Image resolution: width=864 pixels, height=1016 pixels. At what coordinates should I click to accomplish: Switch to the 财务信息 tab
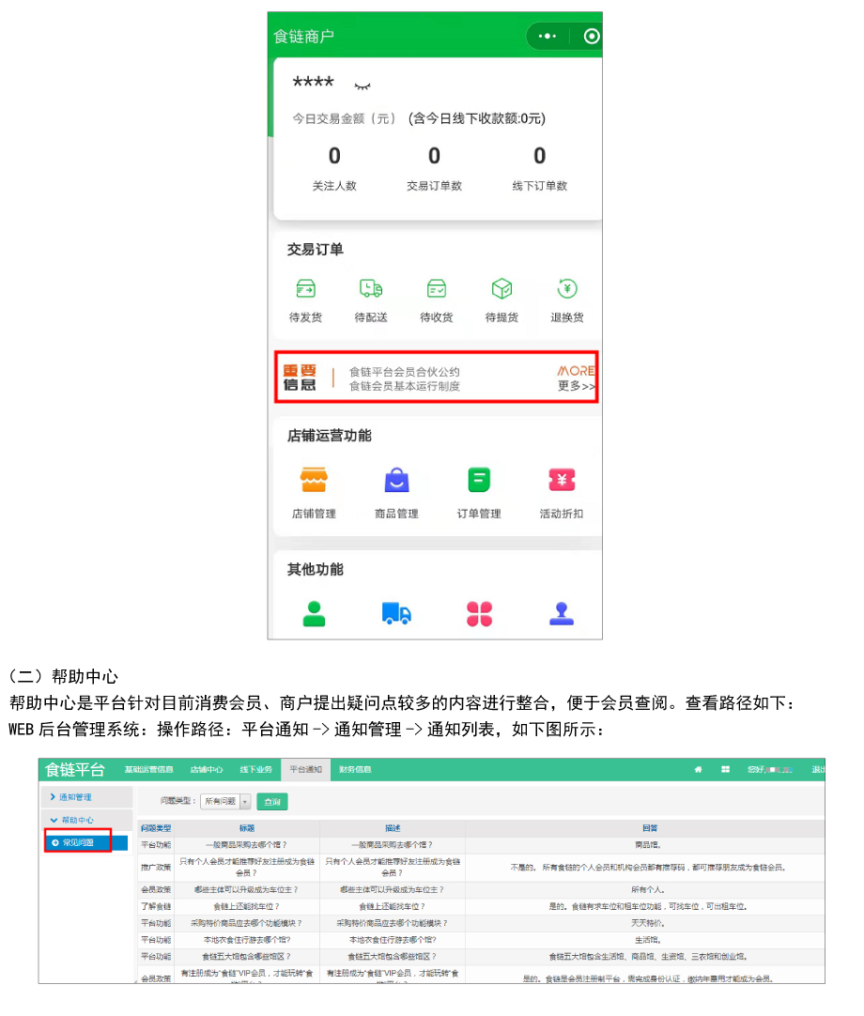click(x=355, y=769)
